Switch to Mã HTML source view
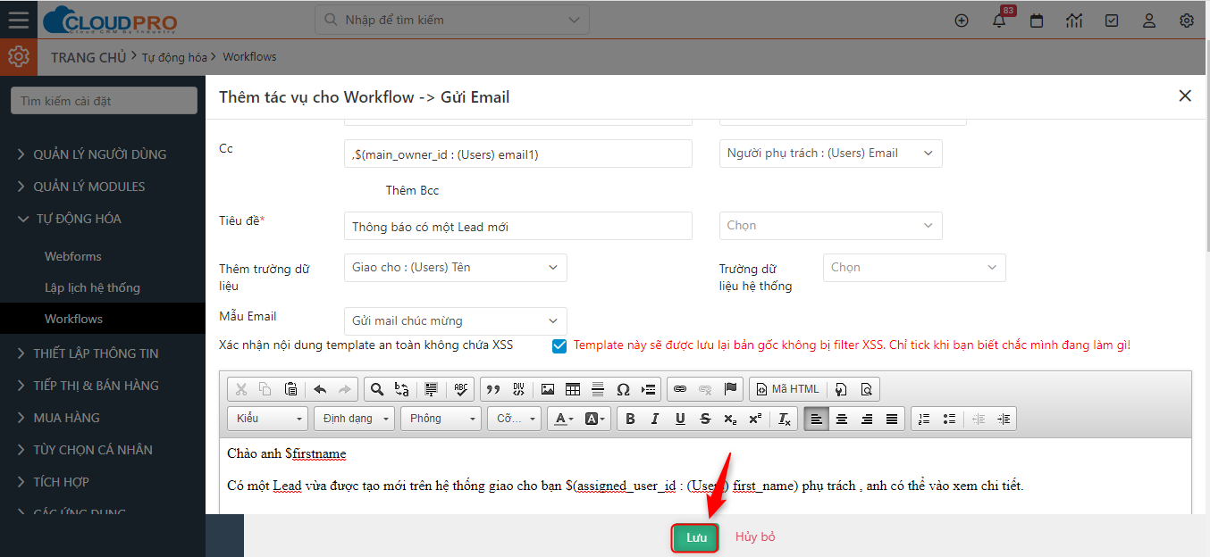 point(786,389)
